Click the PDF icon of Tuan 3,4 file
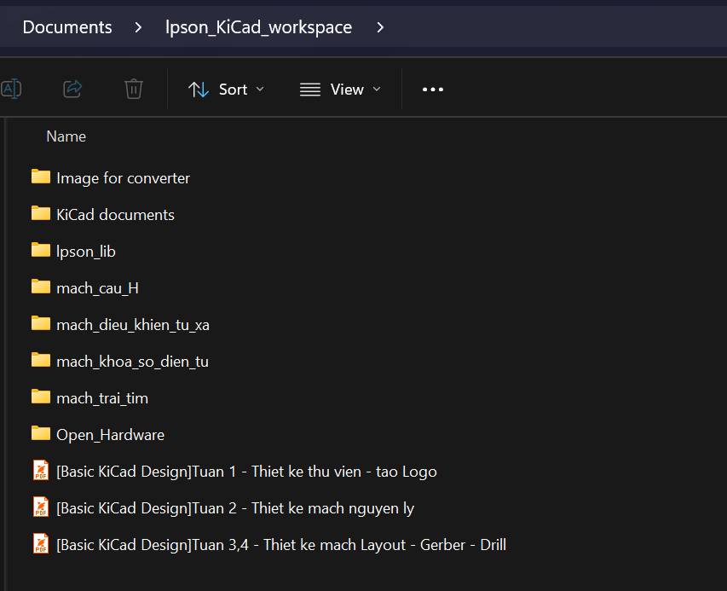Image resolution: width=727 pixels, height=591 pixels. 41,544
